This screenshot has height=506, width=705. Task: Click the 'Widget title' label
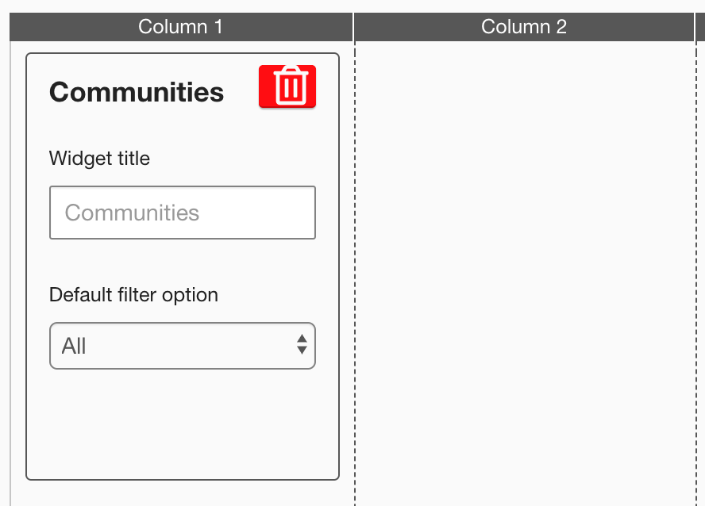coord(99,159)
